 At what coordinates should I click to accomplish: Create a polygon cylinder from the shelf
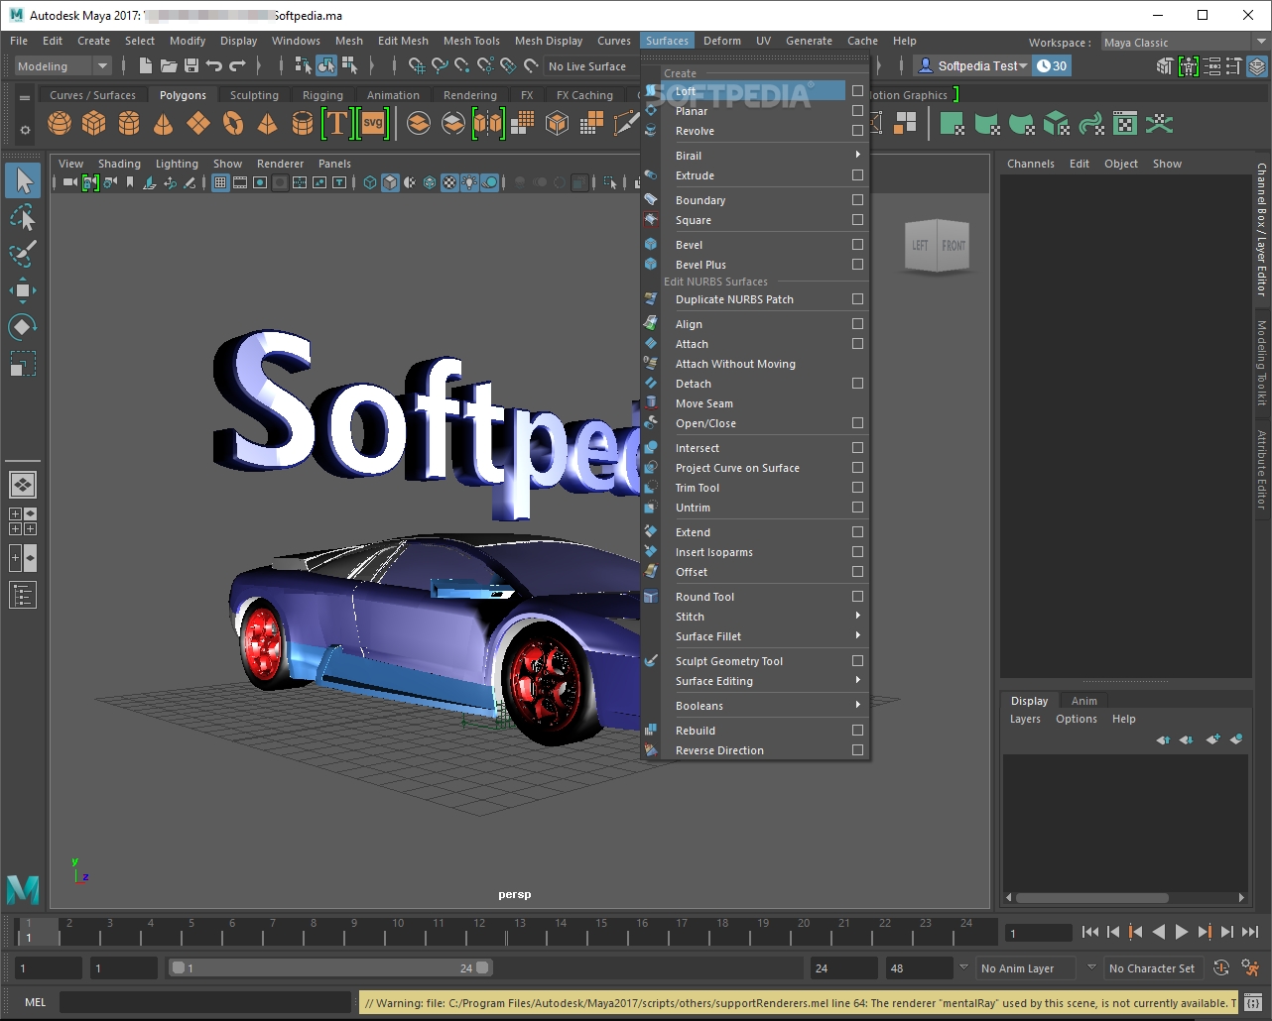[129, 123]
